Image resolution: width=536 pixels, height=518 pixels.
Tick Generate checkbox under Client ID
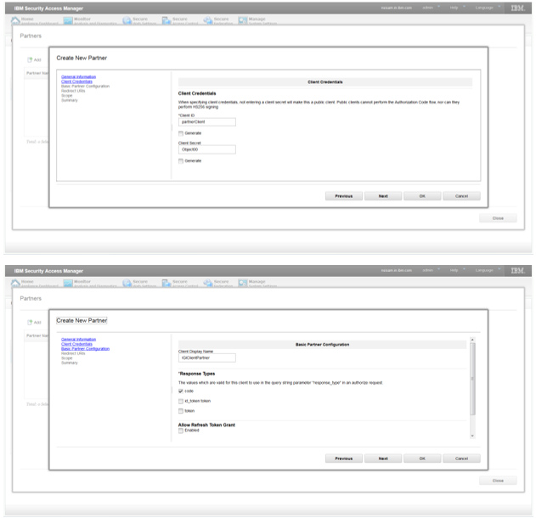coord(181,133)
